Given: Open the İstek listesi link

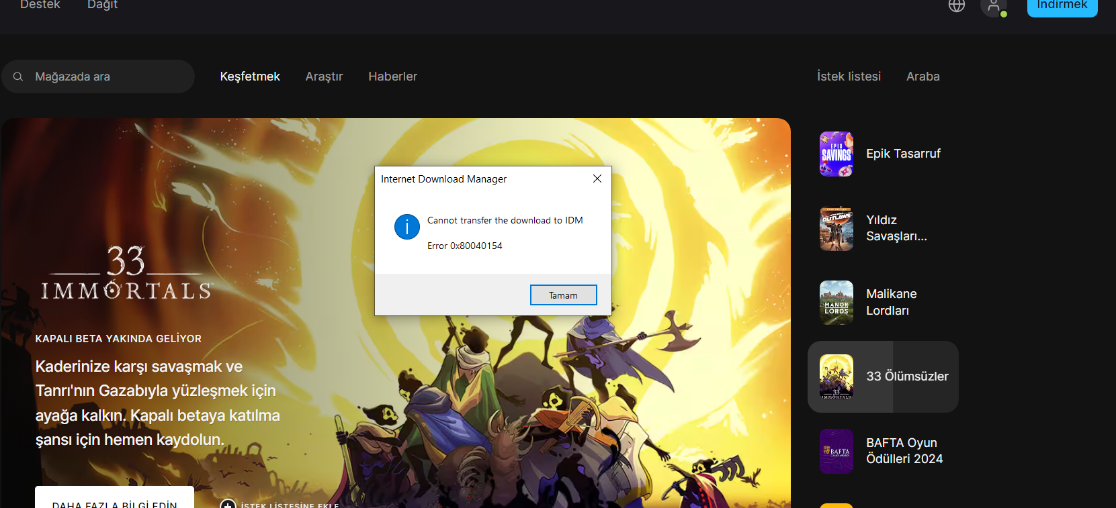Looking at the screenshot, I should click(x=849, y=77).
